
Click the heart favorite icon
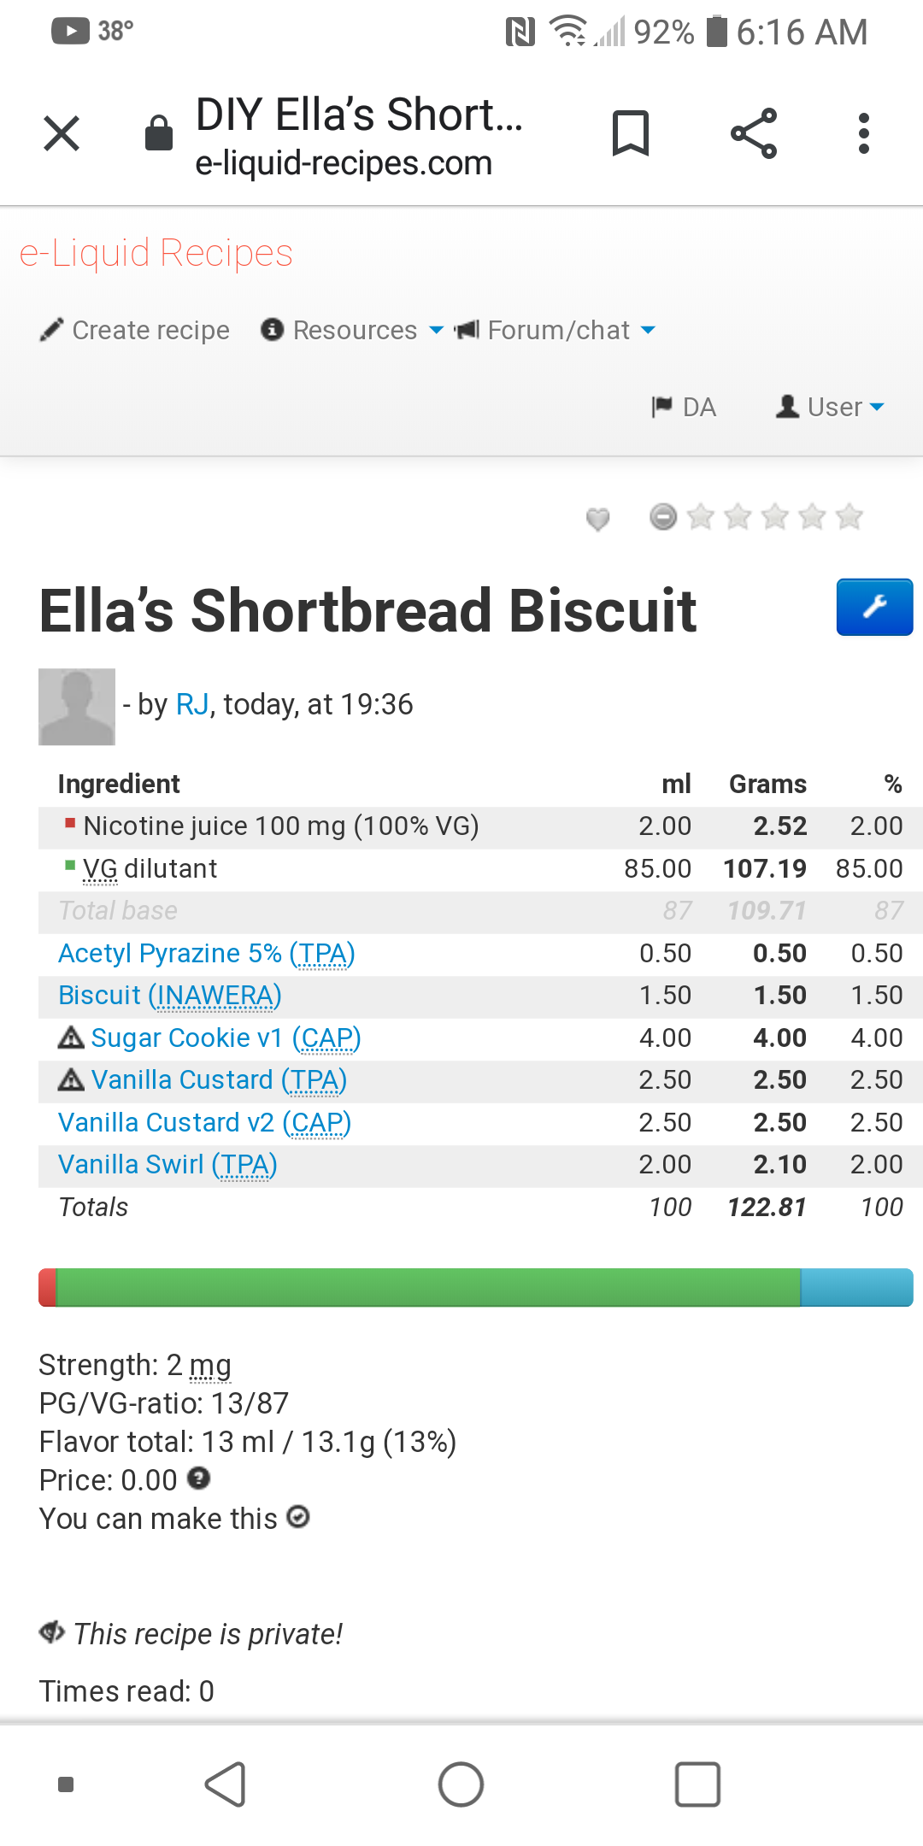[x=598, y=518]
